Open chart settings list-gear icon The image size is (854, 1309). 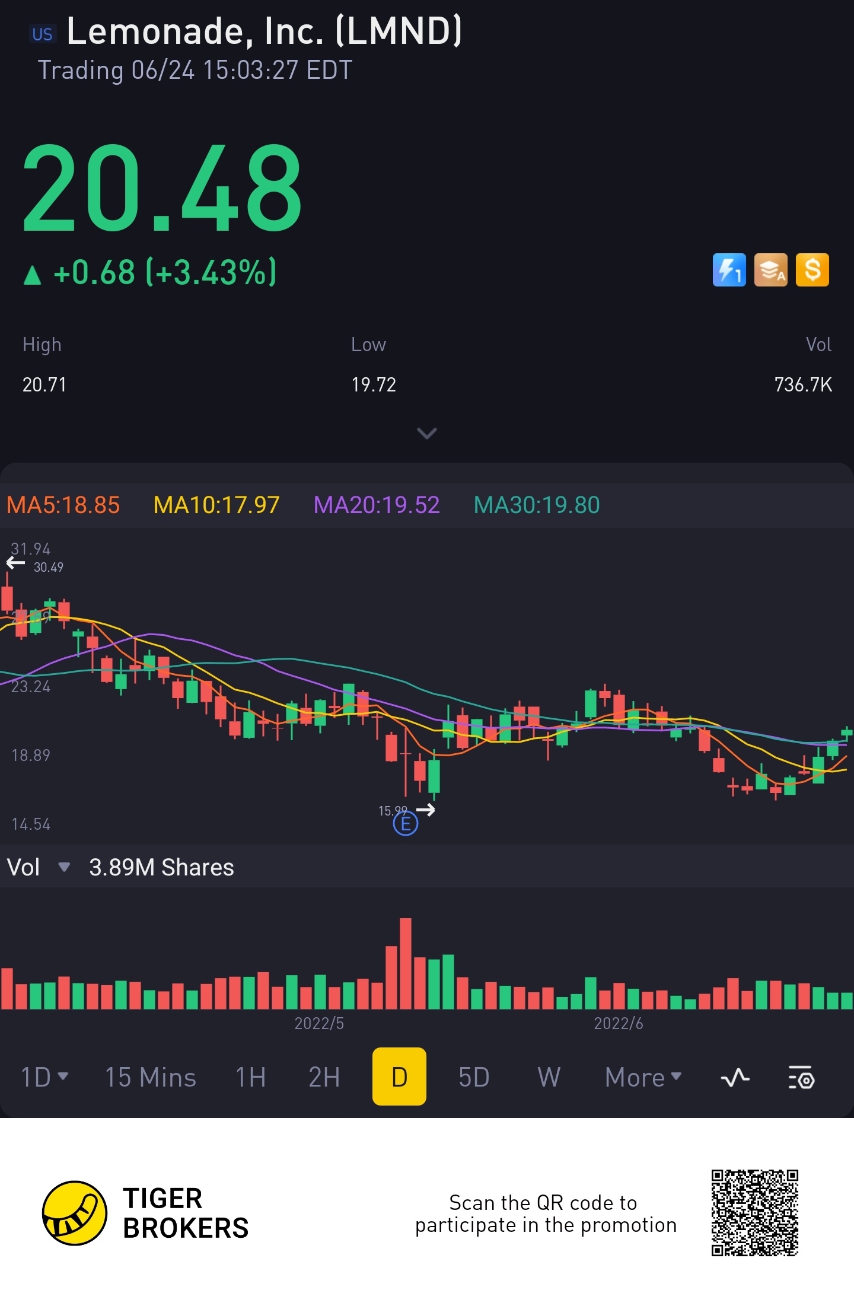coord(801,1077)
